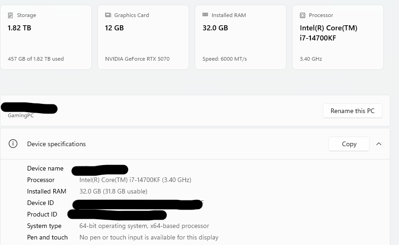Click the Graphics Card monitor icon
The width and height of the screenshot is (399, 245).
(108, 15)
